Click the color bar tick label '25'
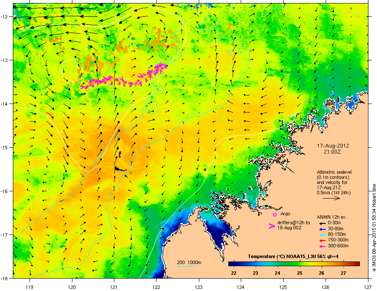The image size is (377, 291). click(x=299, y=273)
